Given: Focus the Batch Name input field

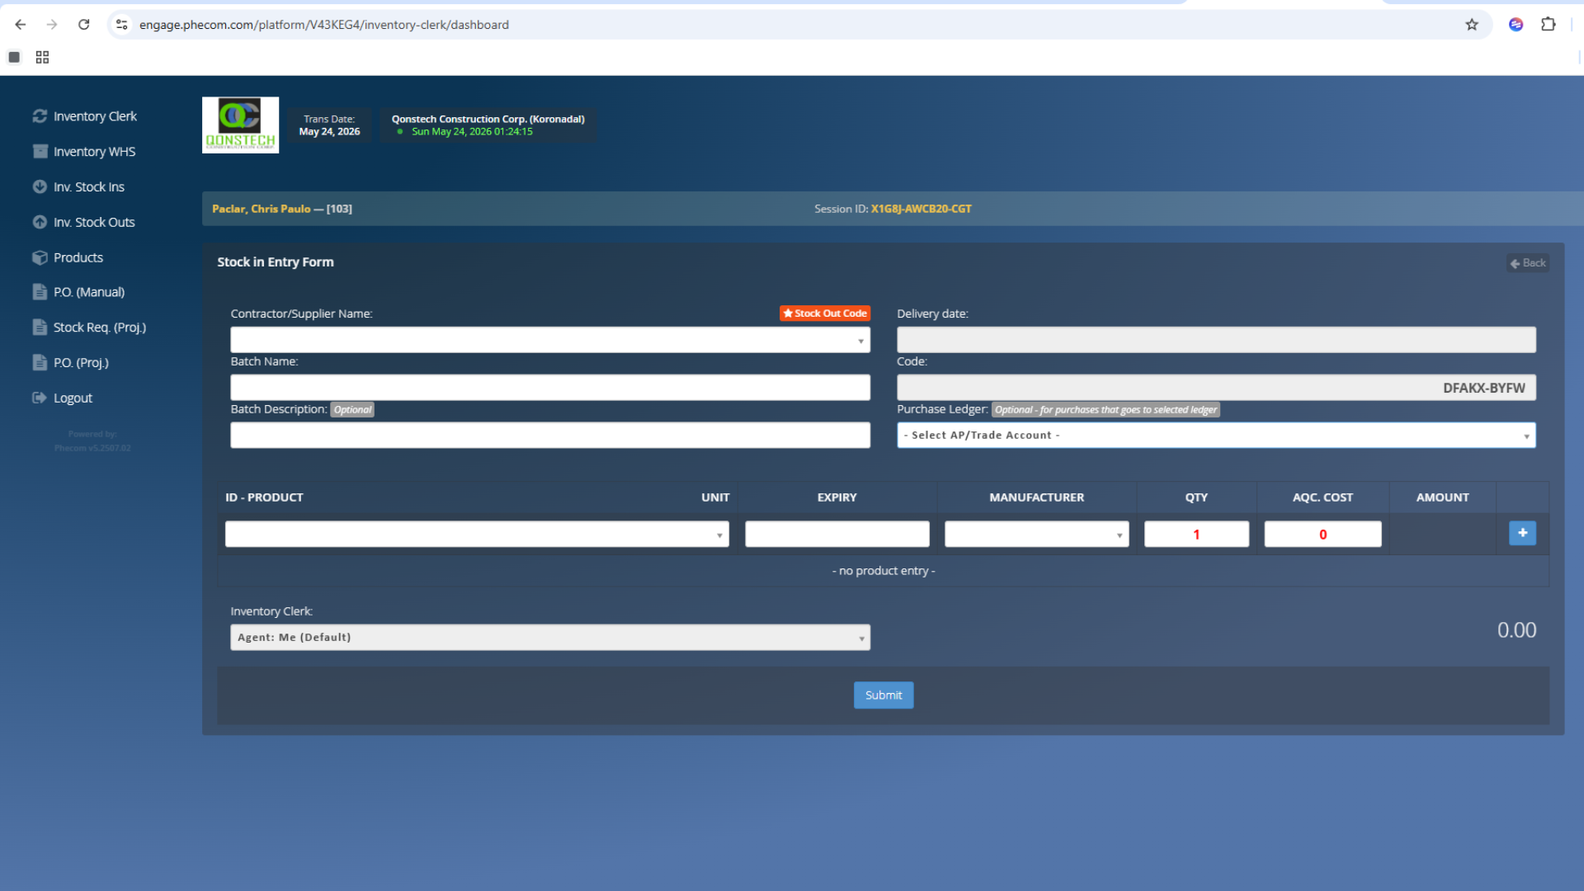Looking at the screenshot, I should [550, 388].
